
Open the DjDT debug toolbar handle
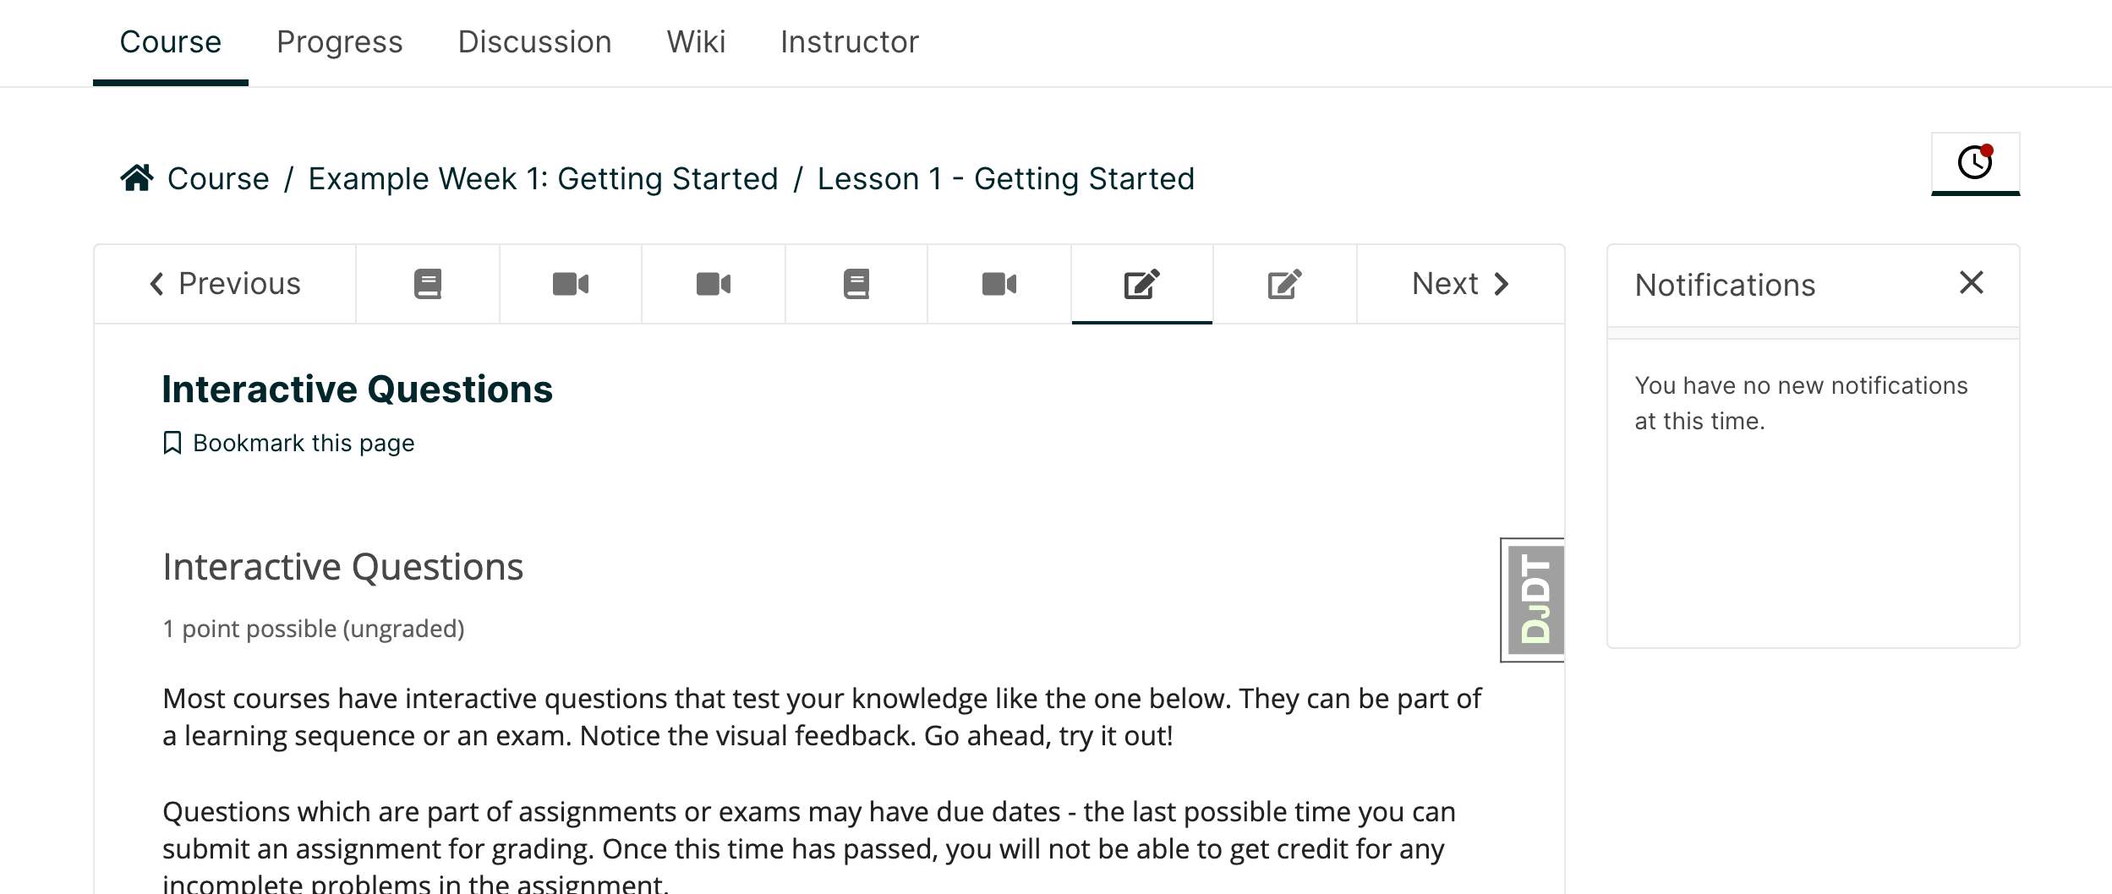coord(1533,600)
